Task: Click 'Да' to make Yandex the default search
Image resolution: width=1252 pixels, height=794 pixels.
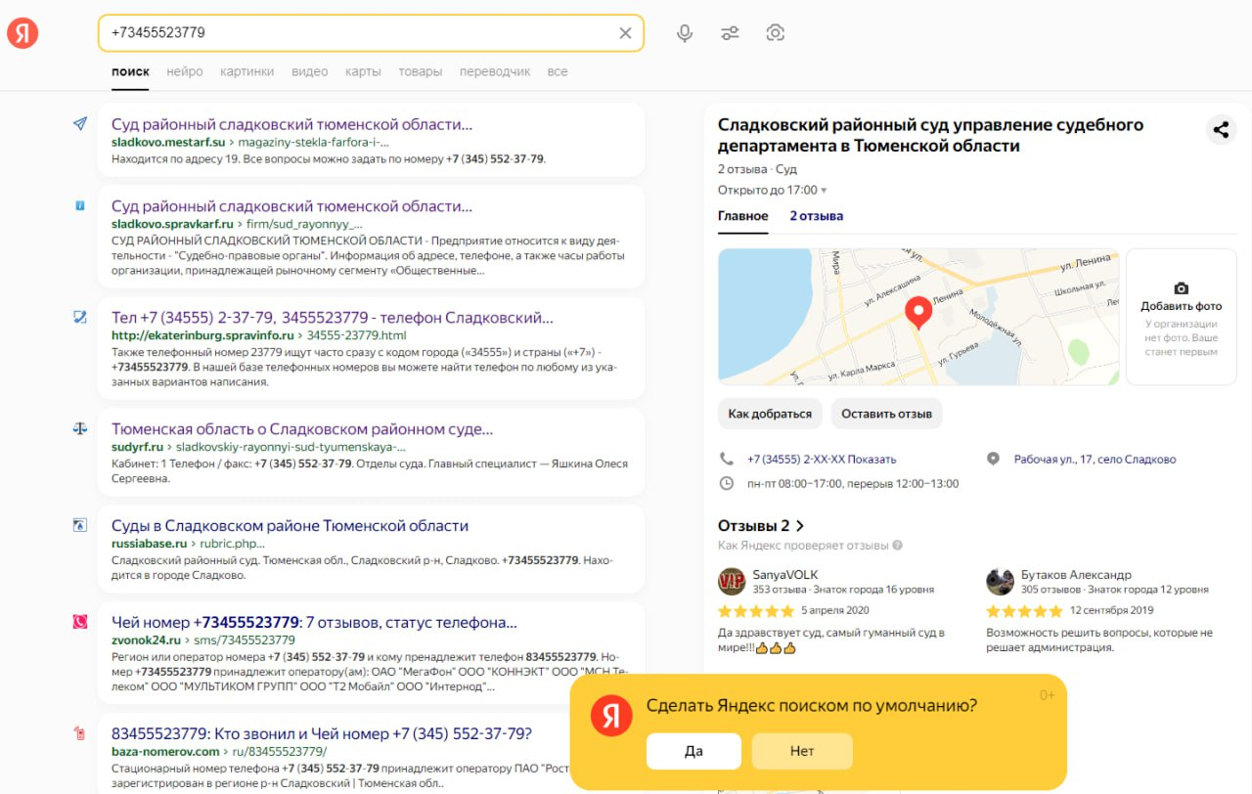Action: (693, 751)
